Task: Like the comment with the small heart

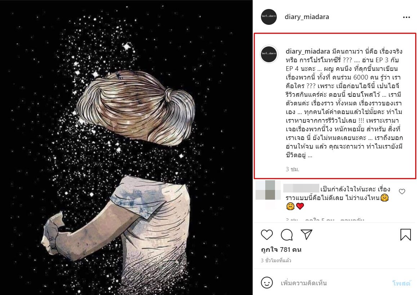Action: click(x=402, y=191)
